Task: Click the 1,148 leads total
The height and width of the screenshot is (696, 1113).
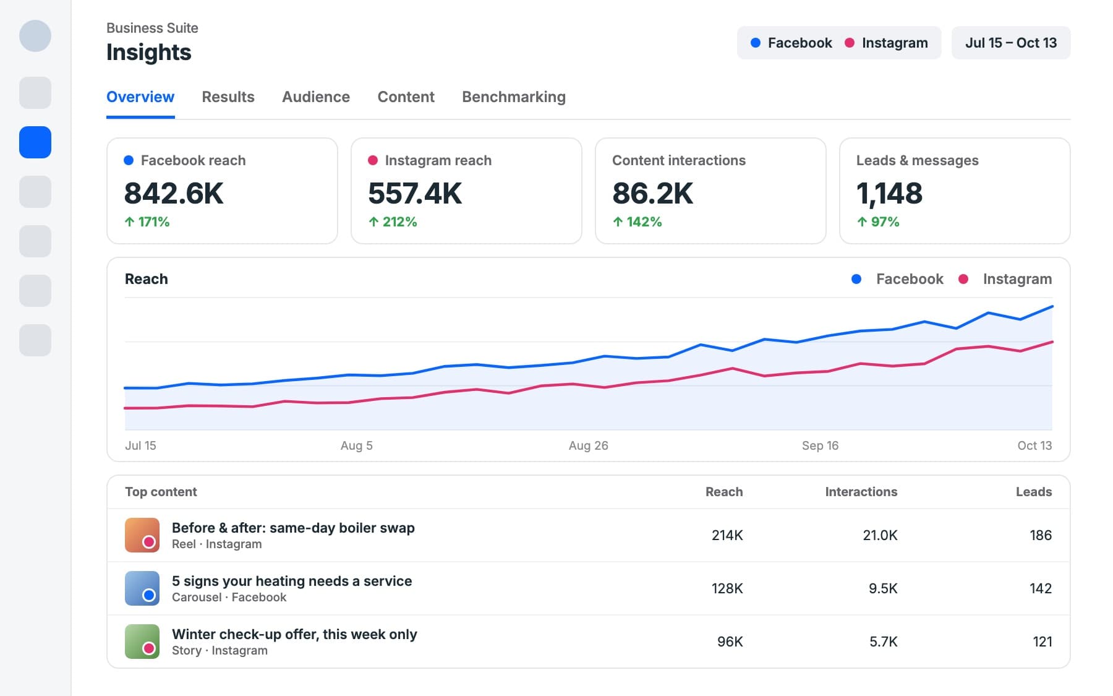Action: tap(889, 193)
